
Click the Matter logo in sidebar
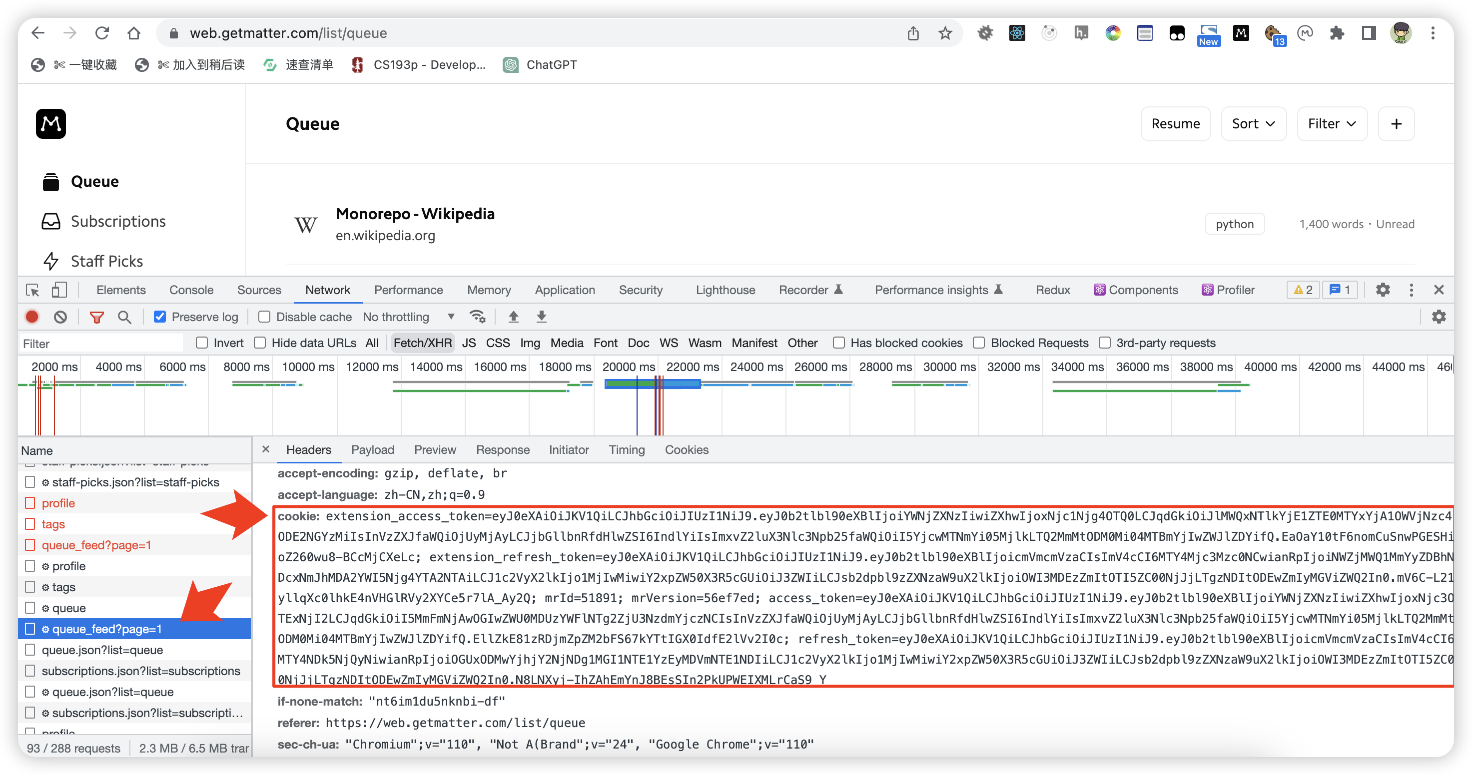(x=51, y=123)
